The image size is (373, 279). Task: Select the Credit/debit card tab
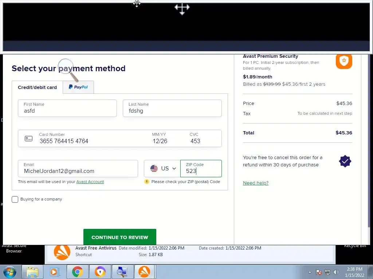pyautogui.click(x=38, y=87)
